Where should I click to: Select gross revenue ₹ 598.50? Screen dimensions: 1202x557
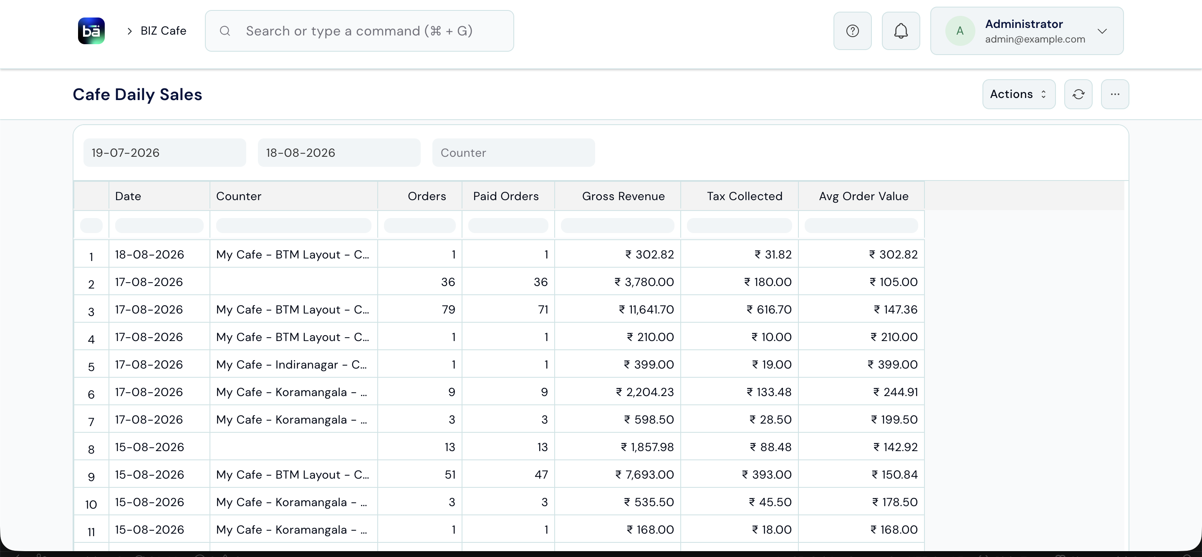(x=617, y=419)
